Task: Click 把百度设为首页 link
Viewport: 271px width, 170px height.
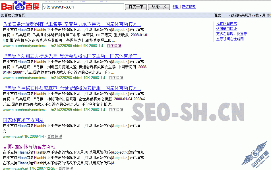Action: tap(13, 15)
